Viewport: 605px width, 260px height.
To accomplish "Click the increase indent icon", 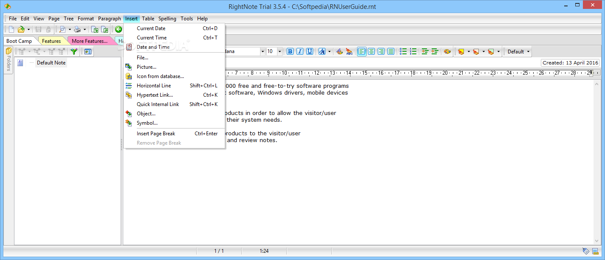I will [x=435, y=51].
